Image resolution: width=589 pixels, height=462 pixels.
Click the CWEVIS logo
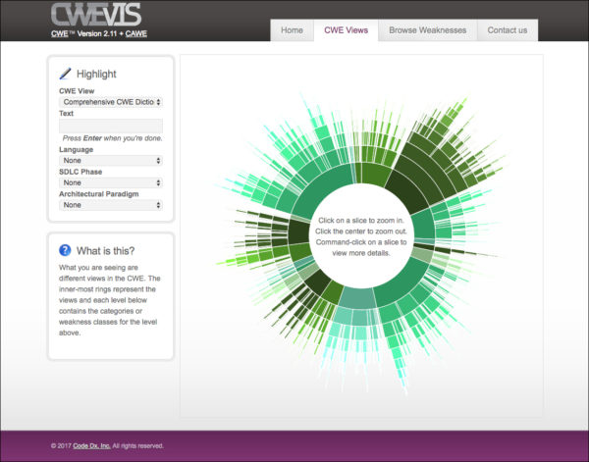(96, 15)
